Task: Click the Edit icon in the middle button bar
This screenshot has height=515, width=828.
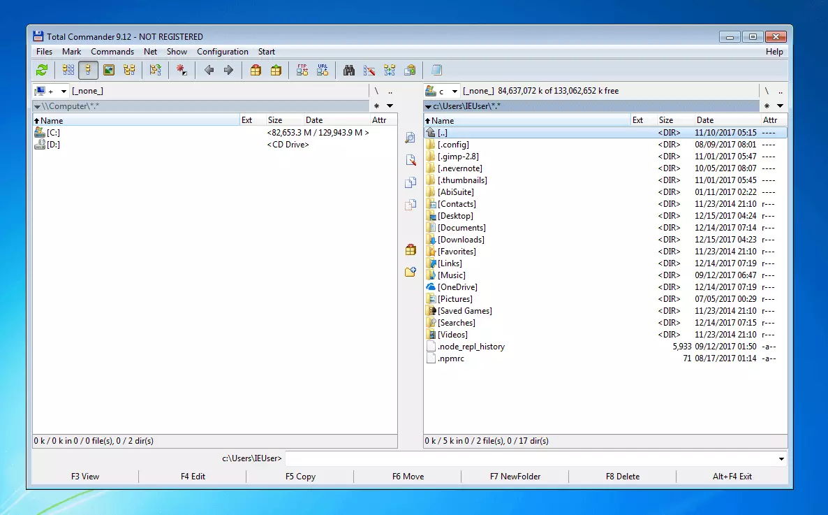Action: coord(411,160)
